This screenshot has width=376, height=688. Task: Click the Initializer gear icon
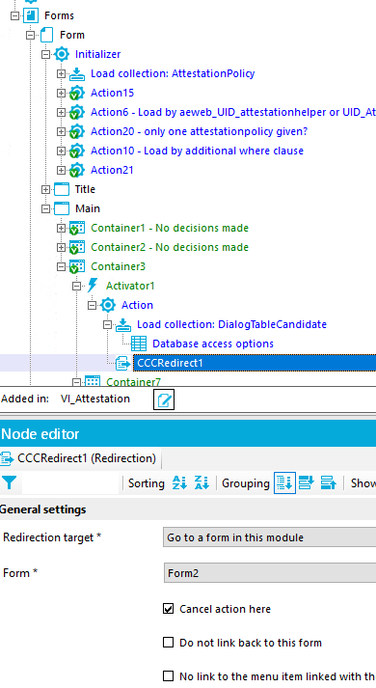point(62,54)
